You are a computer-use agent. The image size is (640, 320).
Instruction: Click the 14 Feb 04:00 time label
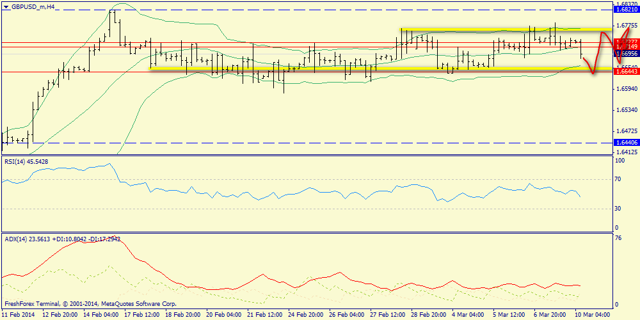click(x=102, y=315)
